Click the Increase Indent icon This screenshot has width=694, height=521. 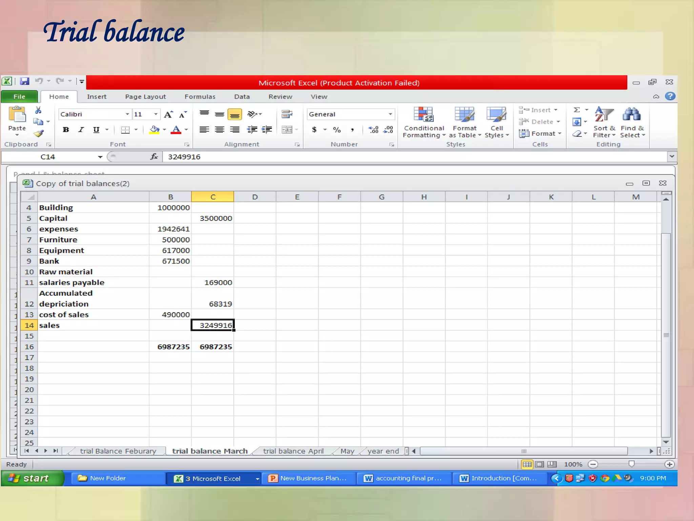(x=267, y=130)
